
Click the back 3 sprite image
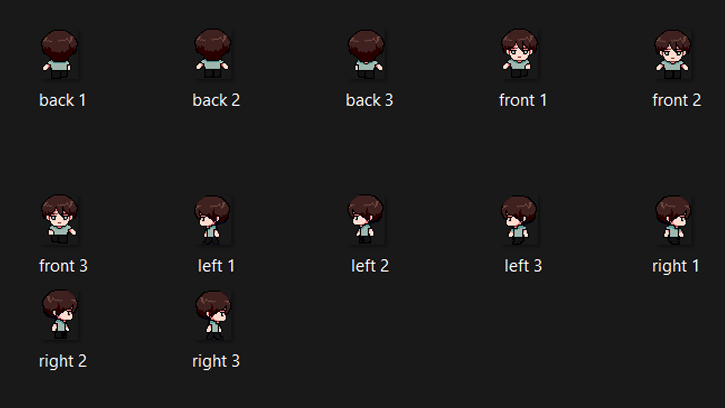366,54
